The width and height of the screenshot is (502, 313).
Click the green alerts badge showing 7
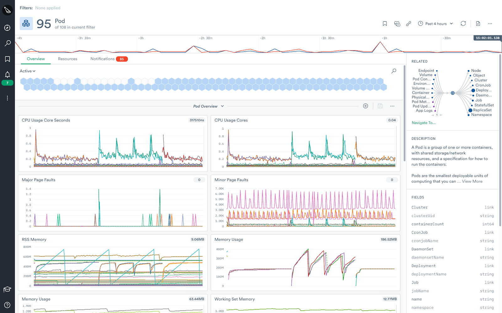(x=8, y=83)
